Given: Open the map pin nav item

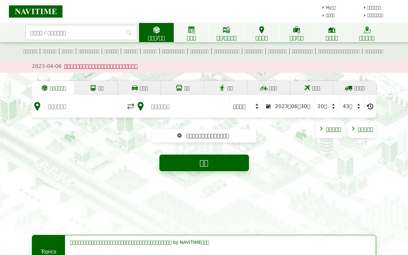Looking at the screenshot, I should (261, 33).
